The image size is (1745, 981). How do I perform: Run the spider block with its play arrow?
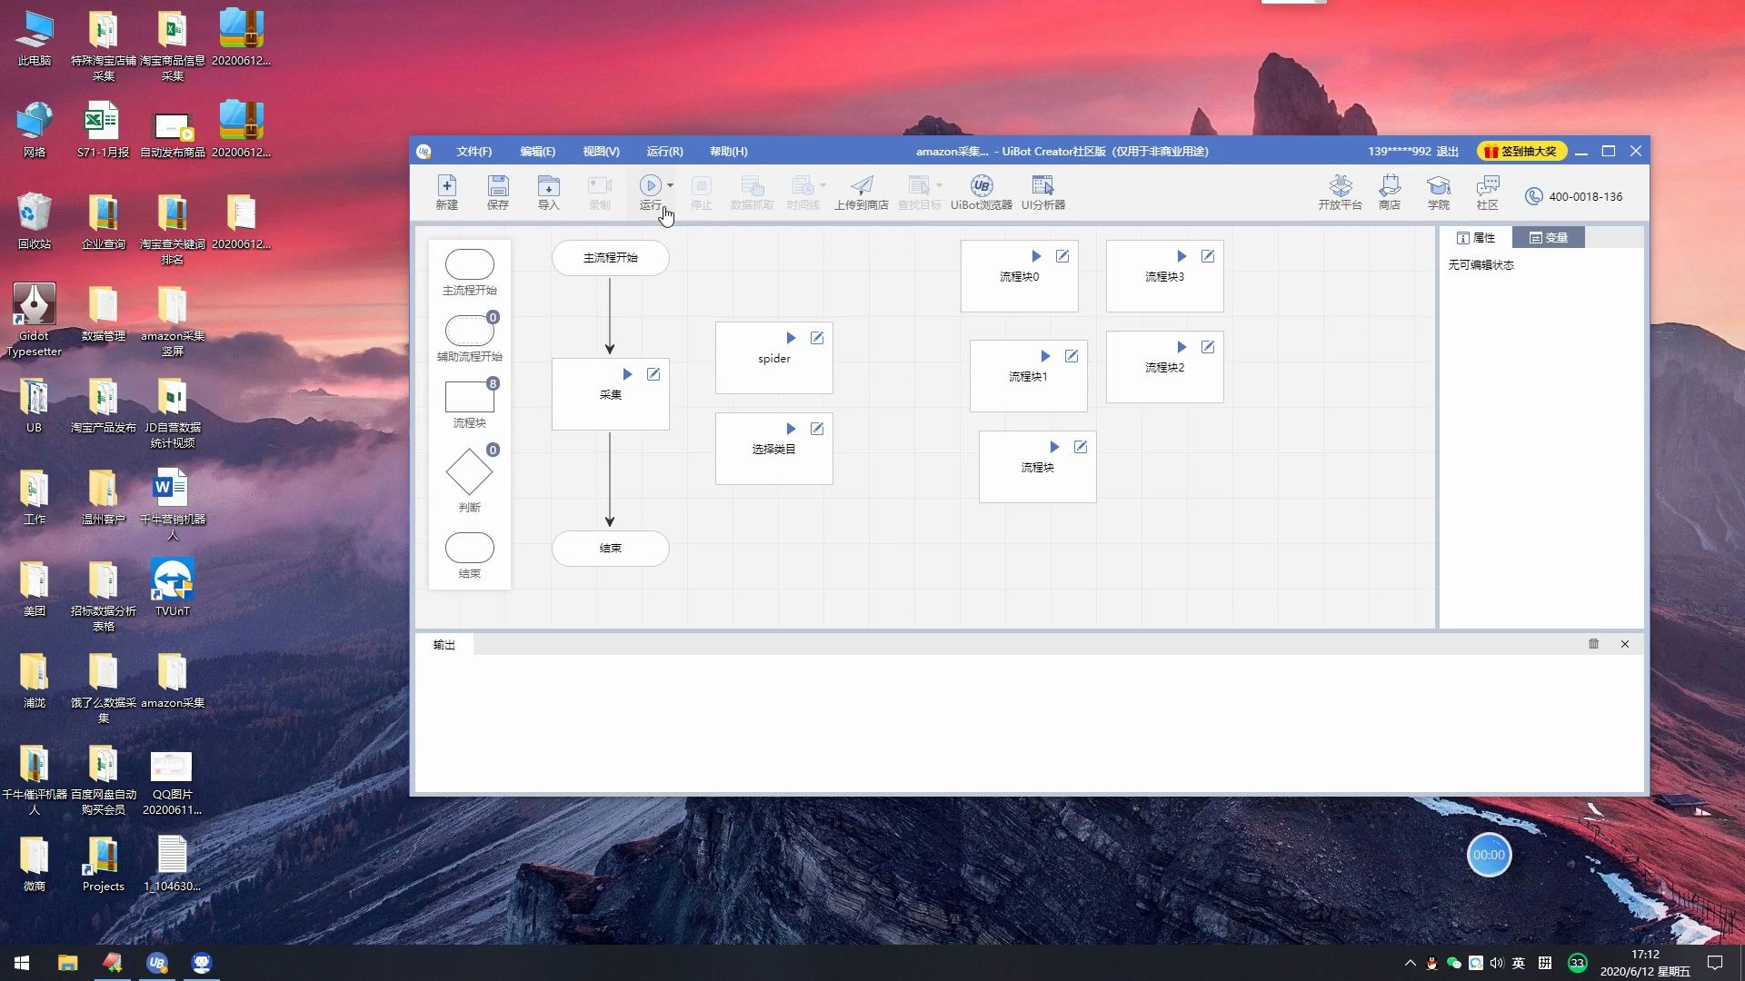tap(791, 338)
